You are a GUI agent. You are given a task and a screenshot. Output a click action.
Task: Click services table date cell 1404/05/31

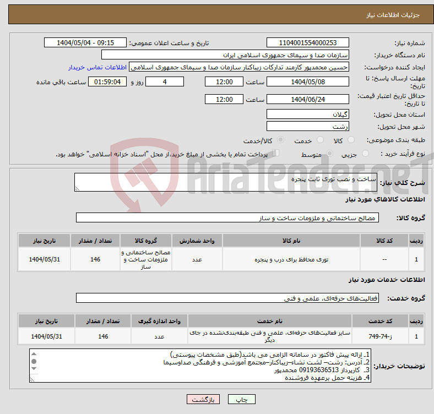[x=46, y=336]
